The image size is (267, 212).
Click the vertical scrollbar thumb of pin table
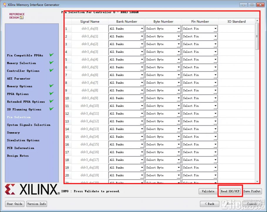coord(257,36)
